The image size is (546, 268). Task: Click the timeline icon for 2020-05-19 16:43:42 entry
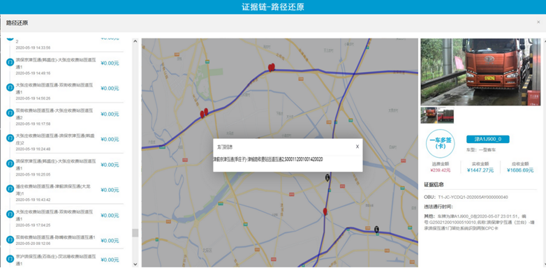(10, 188)
